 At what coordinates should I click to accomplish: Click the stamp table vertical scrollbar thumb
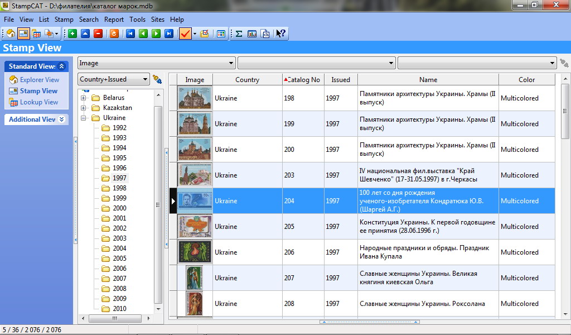(x=565, y=111)
